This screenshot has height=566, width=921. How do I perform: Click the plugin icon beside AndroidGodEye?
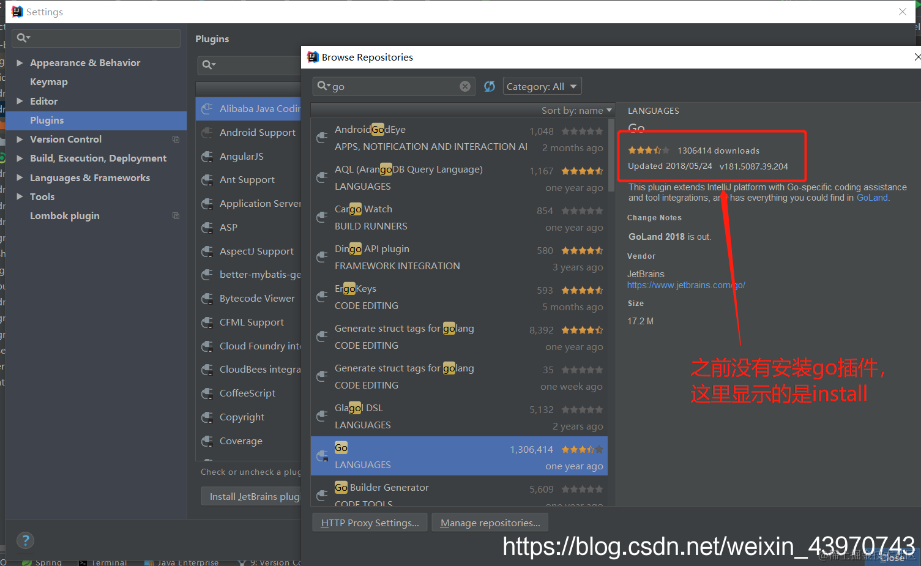click(x=322, y=138)
